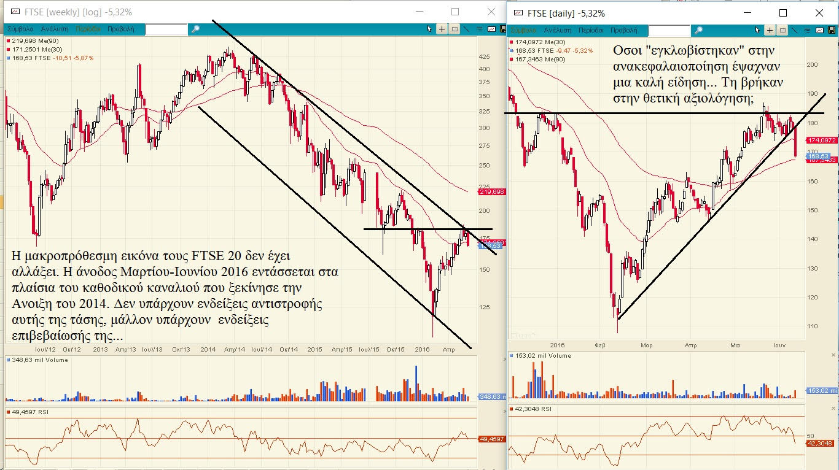Select the trend line tool in weekly chart
Screen dimensions: 839x470
click(x=467, y=29)
